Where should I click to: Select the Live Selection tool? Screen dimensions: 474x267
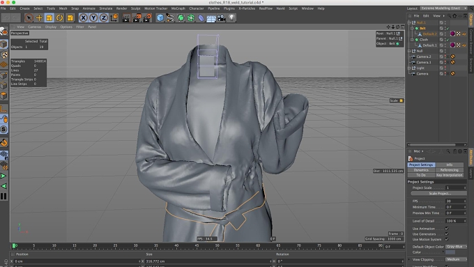[29, 18]
